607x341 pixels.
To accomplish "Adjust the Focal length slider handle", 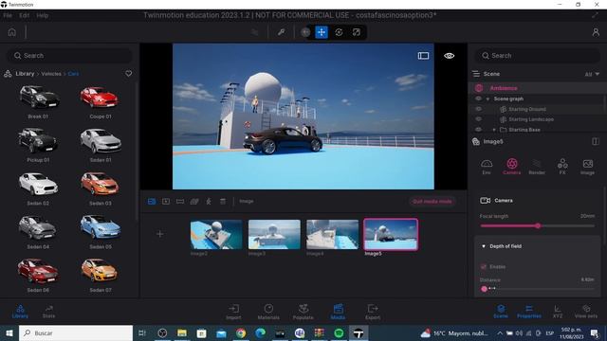I will coord(538,225).
